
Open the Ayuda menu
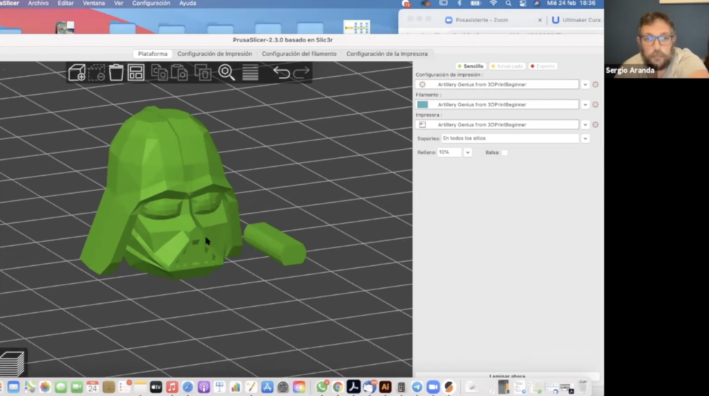188,3
